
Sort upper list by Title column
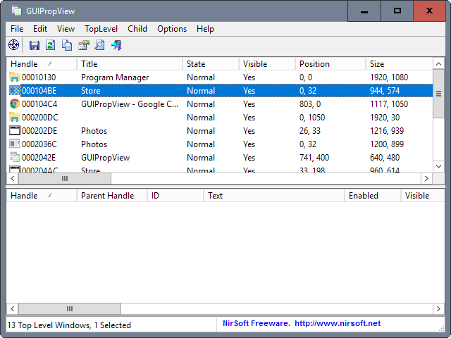(130, 64)
